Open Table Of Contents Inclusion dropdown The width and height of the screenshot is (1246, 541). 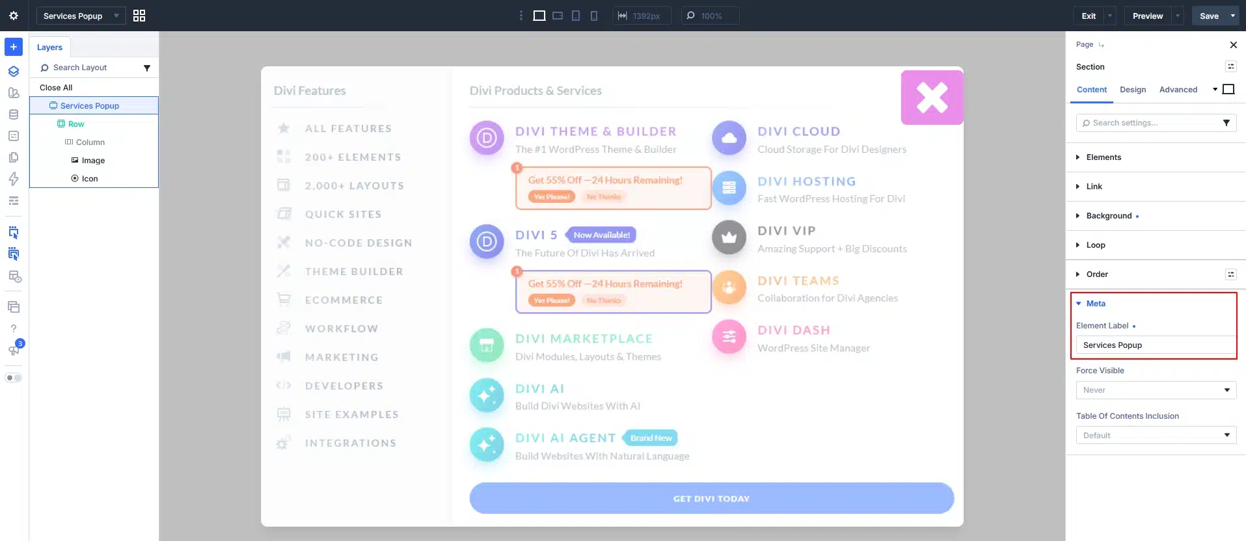tap(1156, 436)
